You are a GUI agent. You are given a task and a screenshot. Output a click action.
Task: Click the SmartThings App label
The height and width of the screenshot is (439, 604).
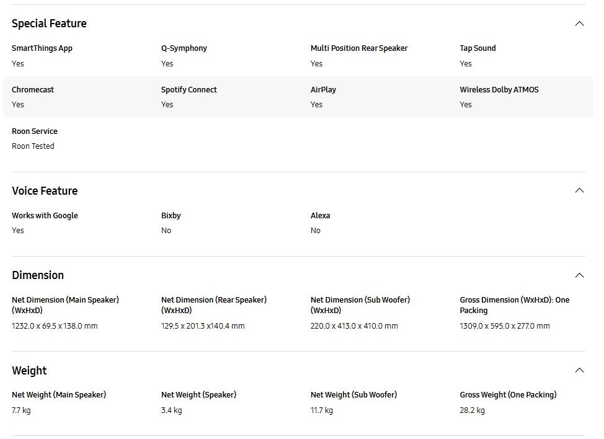(x=42, y=48)
